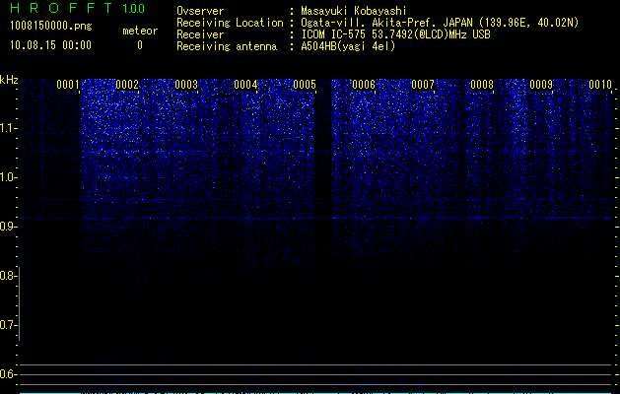This screenshot has width=620, height=394.
Task: Click the 1.0 kHz axis label
Action: pyautogui.click(x=8, y=177)
